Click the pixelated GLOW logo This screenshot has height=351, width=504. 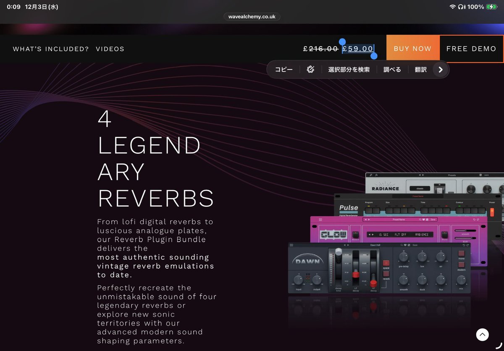click(x=333, y=235)
